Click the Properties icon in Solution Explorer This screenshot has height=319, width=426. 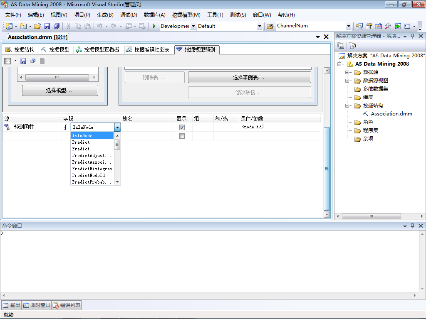click(x=341, y=46)
